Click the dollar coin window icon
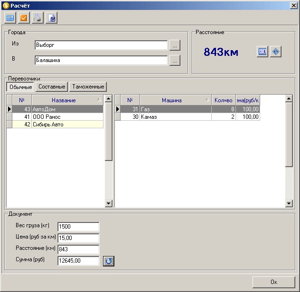300x292 pixels. click(x=6, y=6)
